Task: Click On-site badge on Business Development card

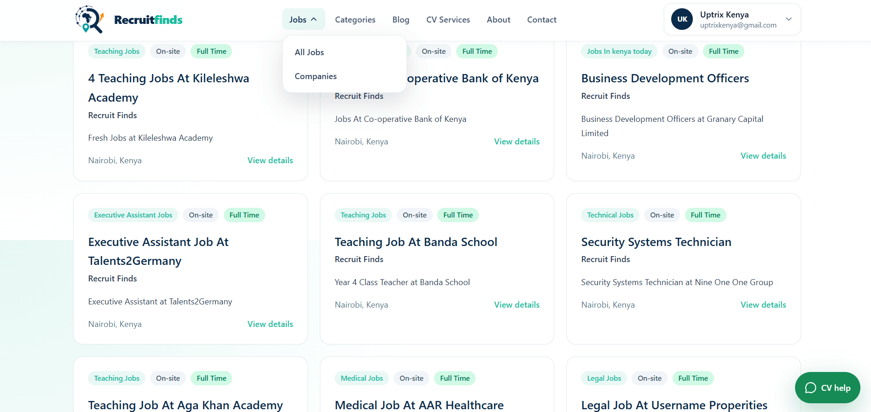Action: coord(680,51)
